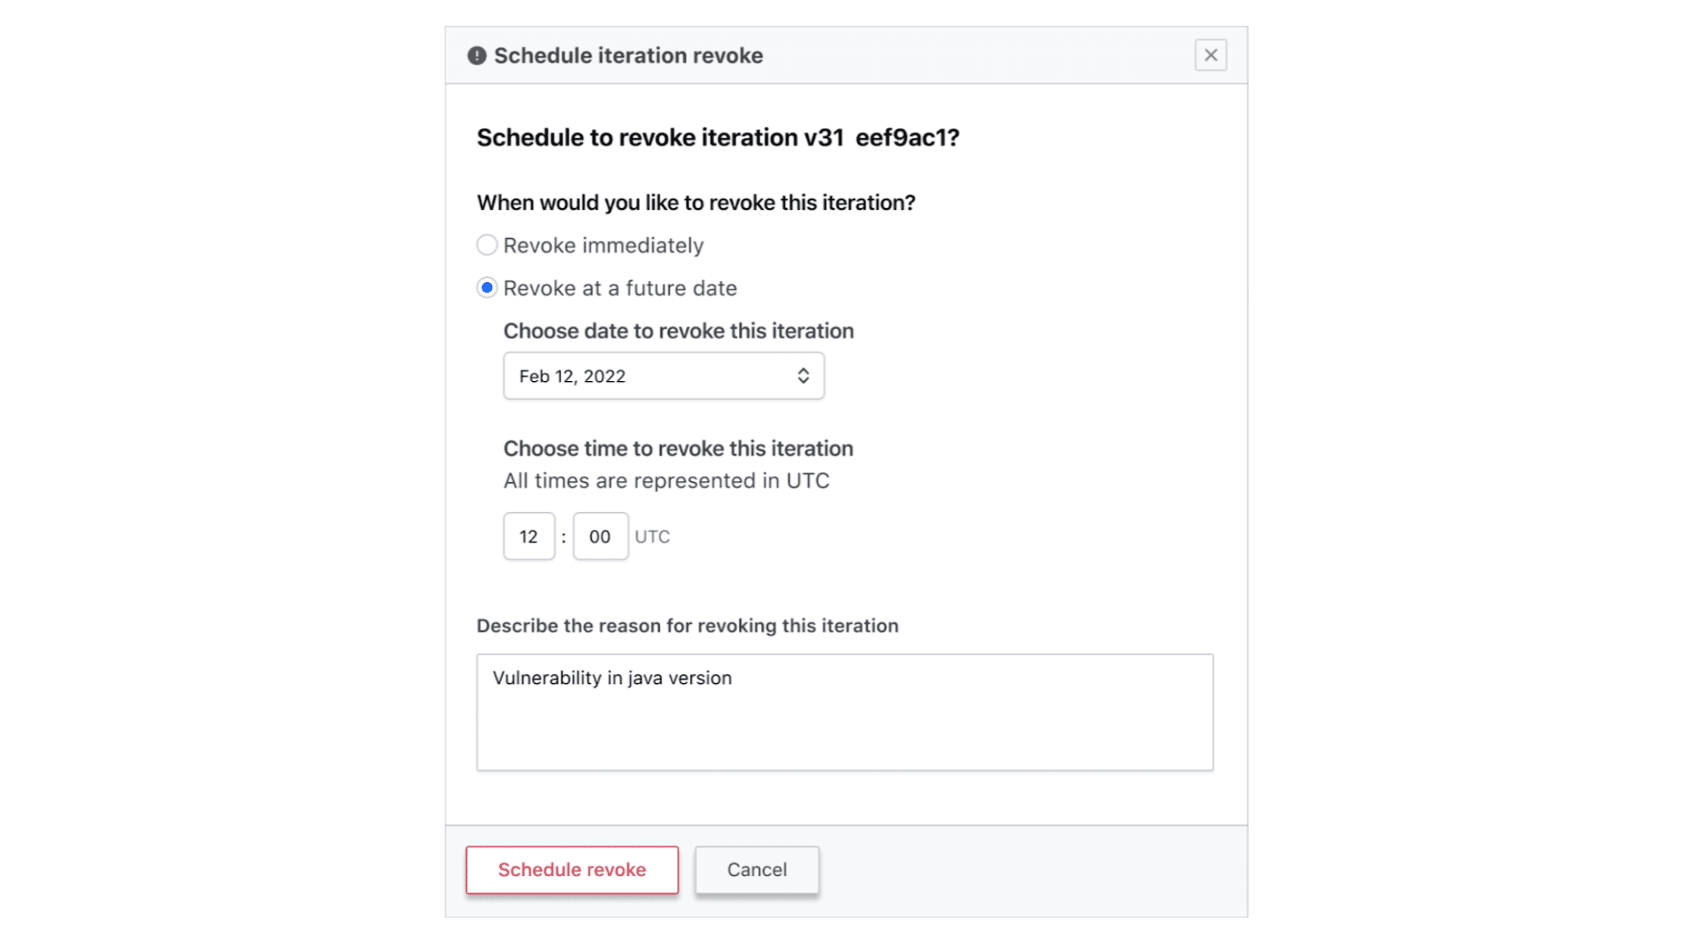Click the 'When would you like to revoke' question

(696, 203)
